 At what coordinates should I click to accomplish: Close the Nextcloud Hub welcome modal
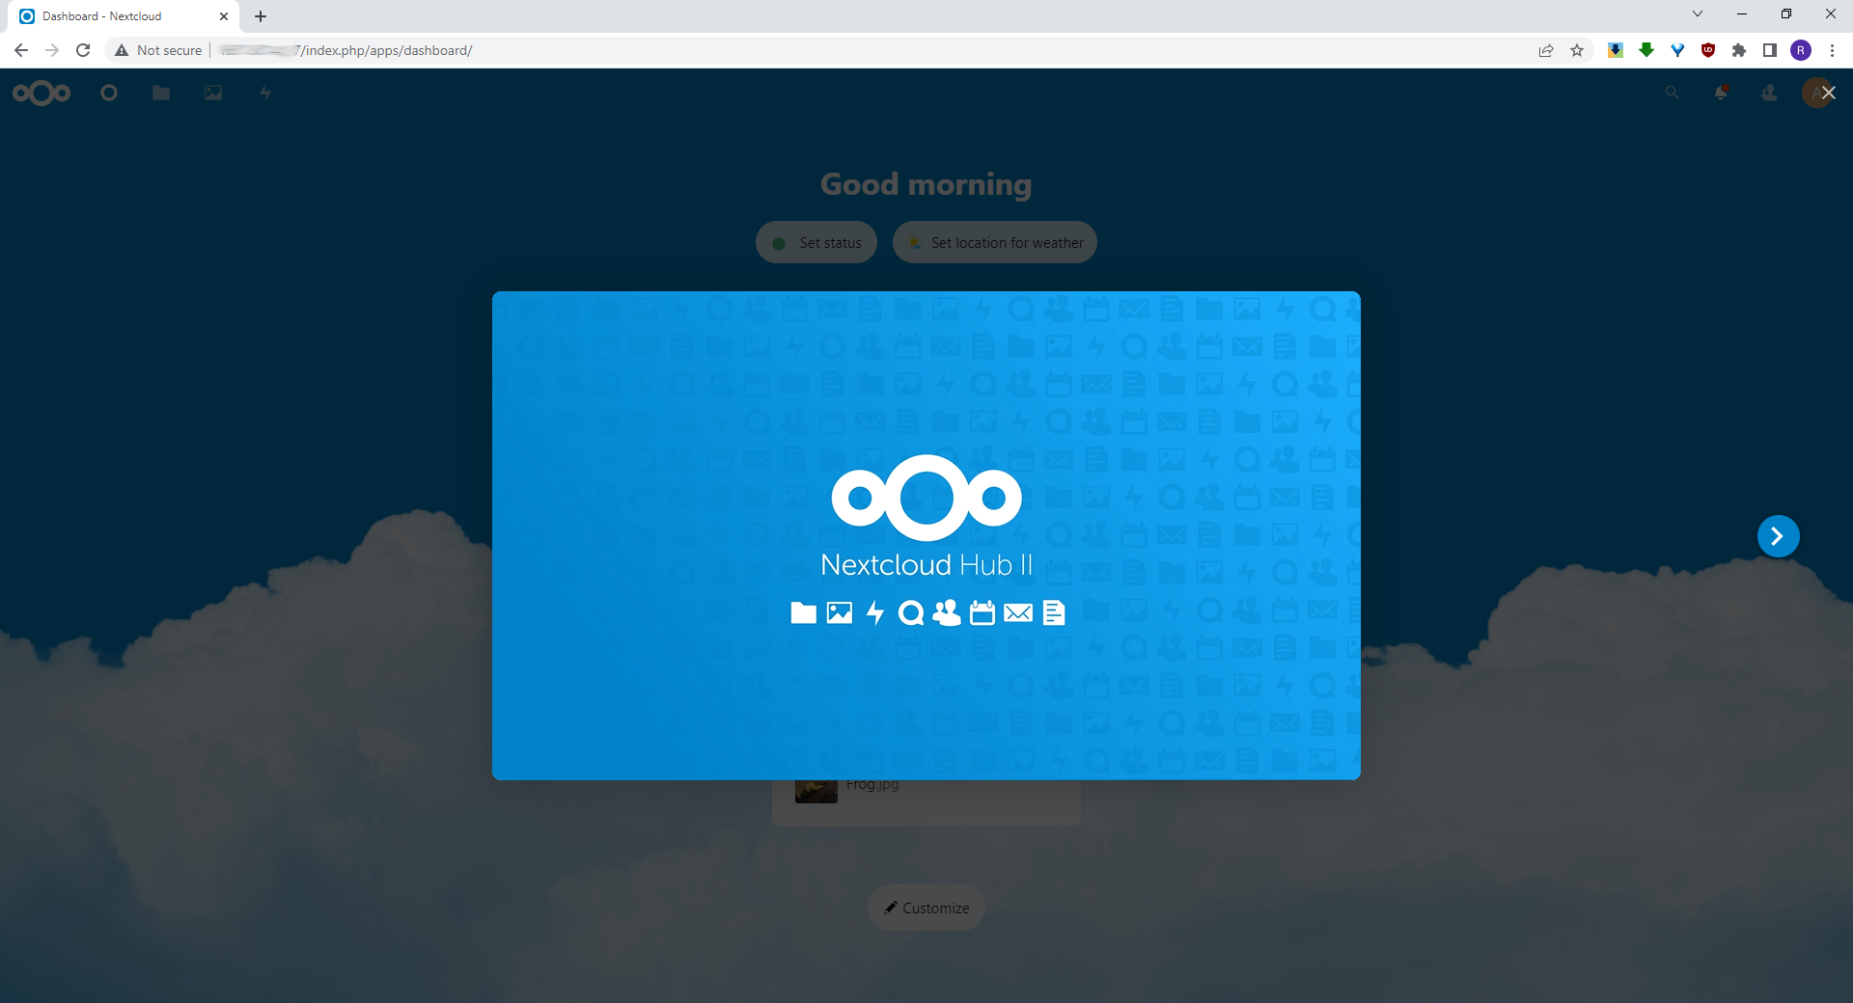(x=1829, y=93)
